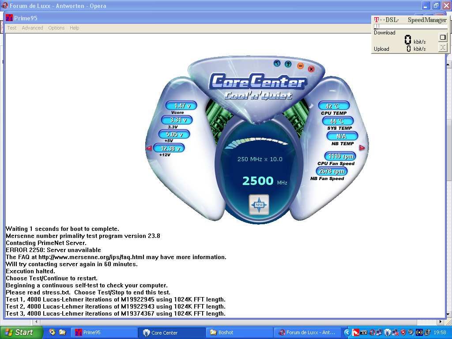
Task: Click log line "Execution halted."
Action: click(x=30, y=271)
